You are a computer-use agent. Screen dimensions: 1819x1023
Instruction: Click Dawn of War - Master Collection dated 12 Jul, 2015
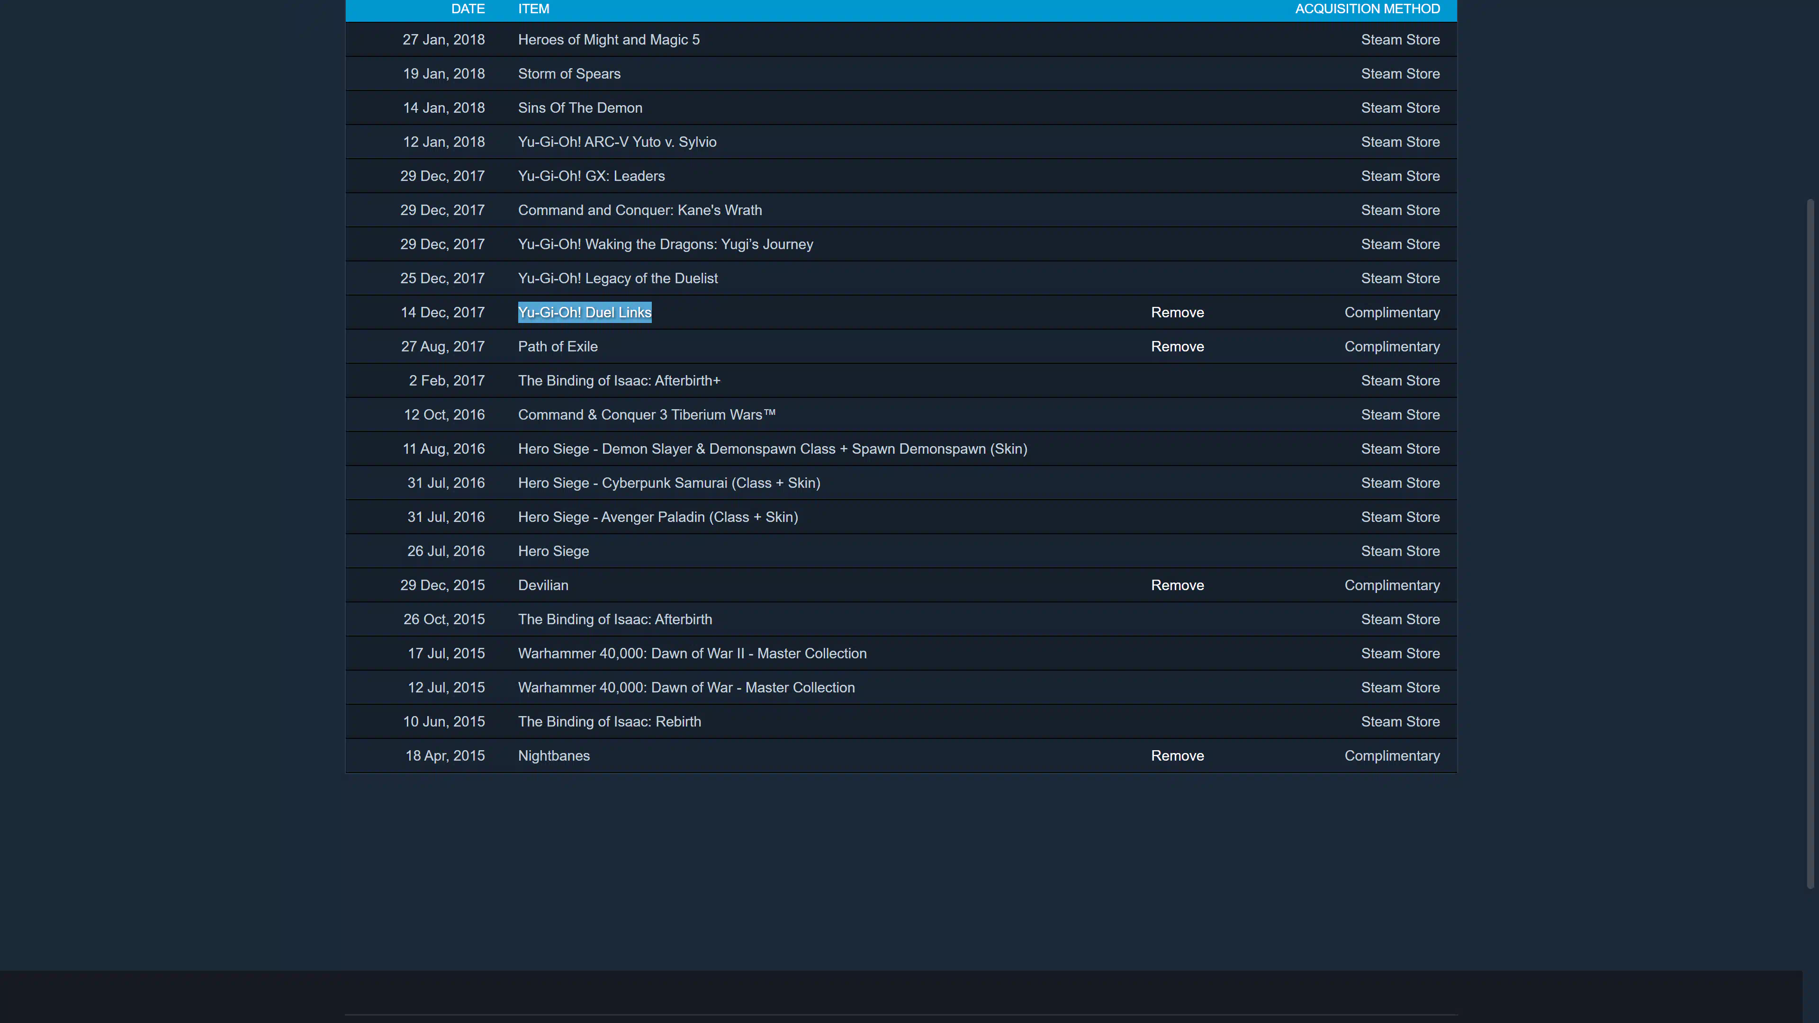(x=686, y=688)
